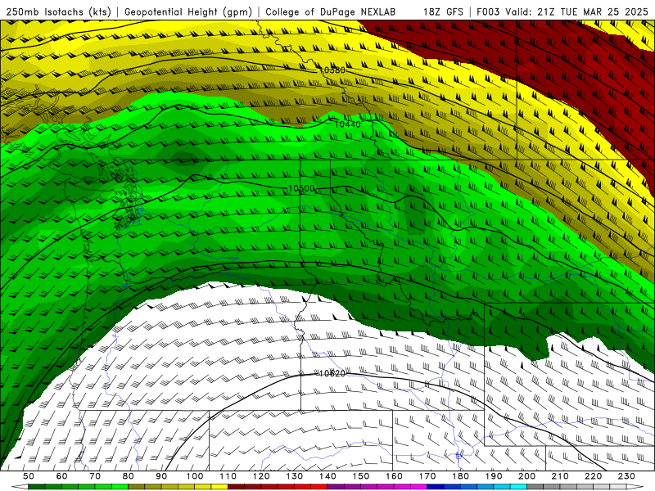This screenshot has height=491, width=655.
Task: Click the legend value 230
Action: click(x=626, y=476)
